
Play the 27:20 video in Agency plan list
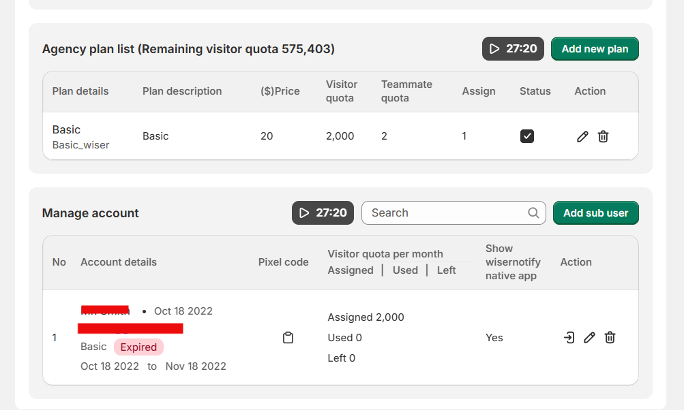pos(513,49)
